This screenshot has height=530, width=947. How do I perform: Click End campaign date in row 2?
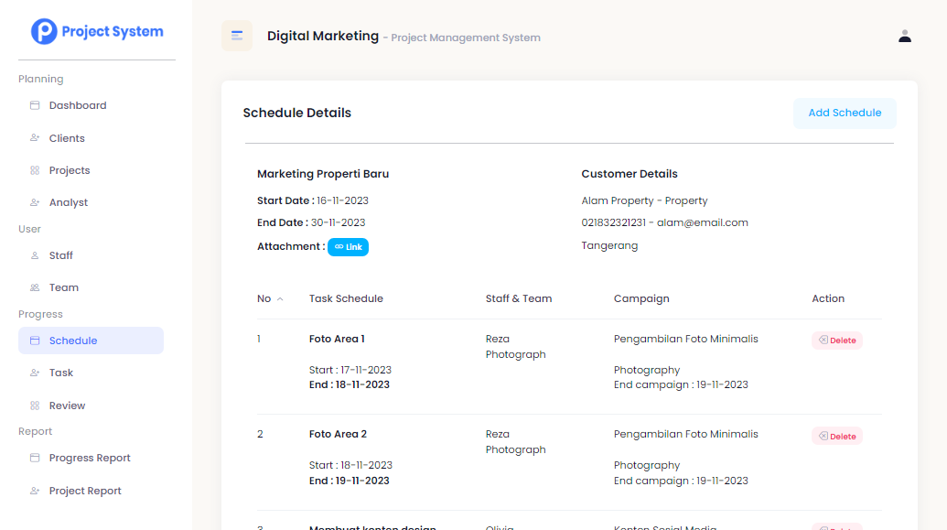click(x=681, y=481)
